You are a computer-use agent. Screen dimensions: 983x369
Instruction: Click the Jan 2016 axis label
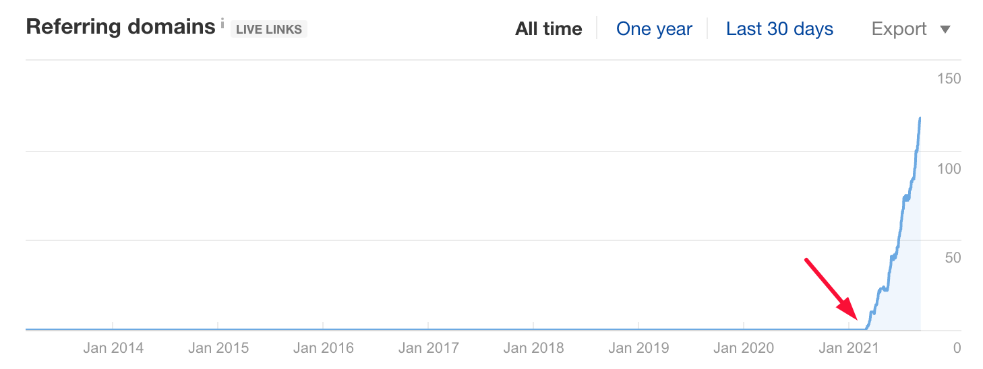(323, 348)
